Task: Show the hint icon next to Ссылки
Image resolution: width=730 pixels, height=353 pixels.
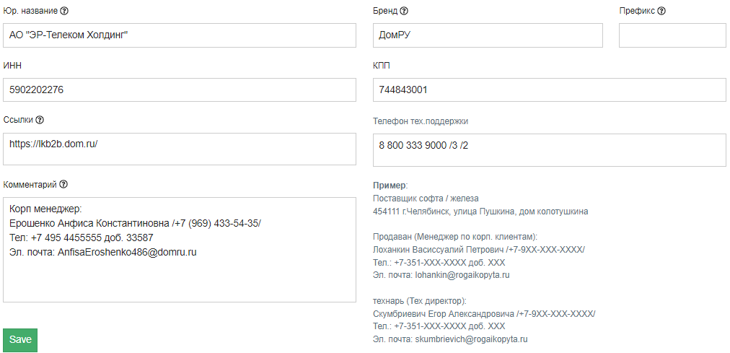Action: (40, 120)
